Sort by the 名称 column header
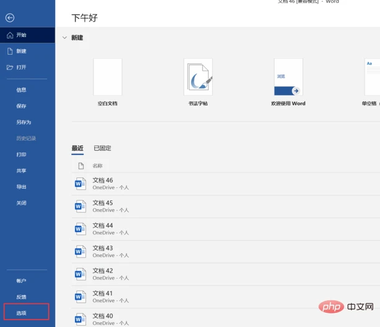 97,166
